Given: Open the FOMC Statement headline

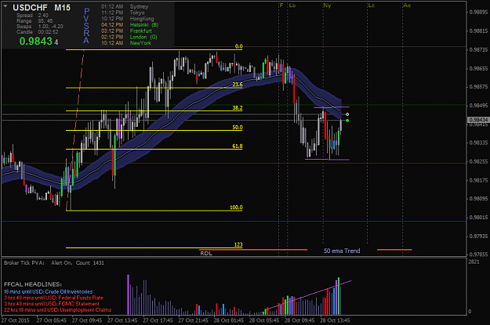Looking at the screenshot, I should coord(52,304).
